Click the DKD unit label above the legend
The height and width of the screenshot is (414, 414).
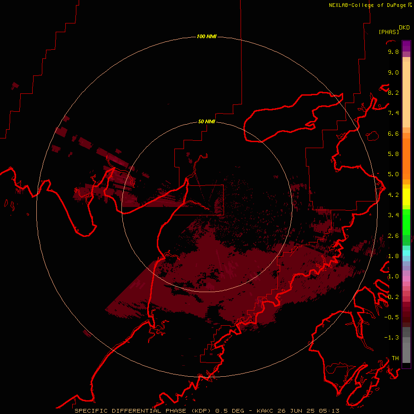tap(404, 28)
